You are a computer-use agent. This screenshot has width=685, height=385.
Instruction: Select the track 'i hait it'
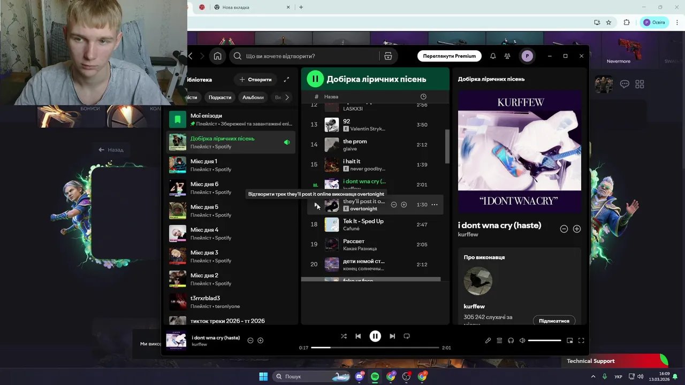click(x=375, y=165)
